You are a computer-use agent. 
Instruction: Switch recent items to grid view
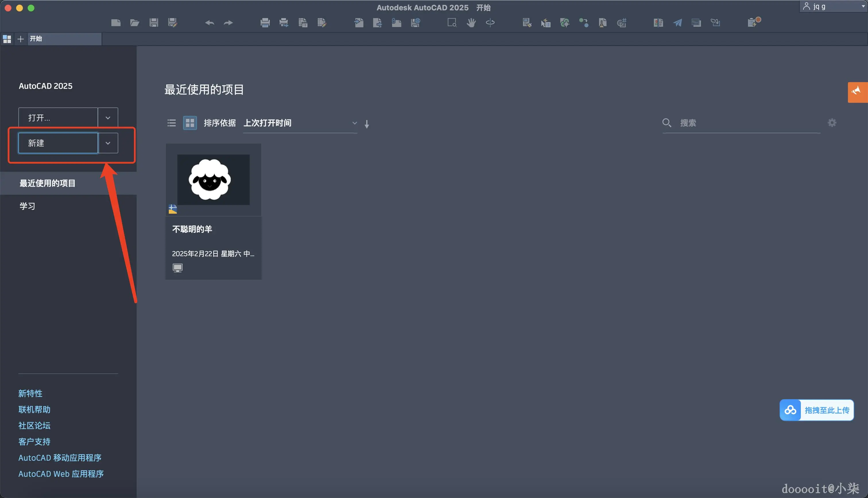(190, 123)
